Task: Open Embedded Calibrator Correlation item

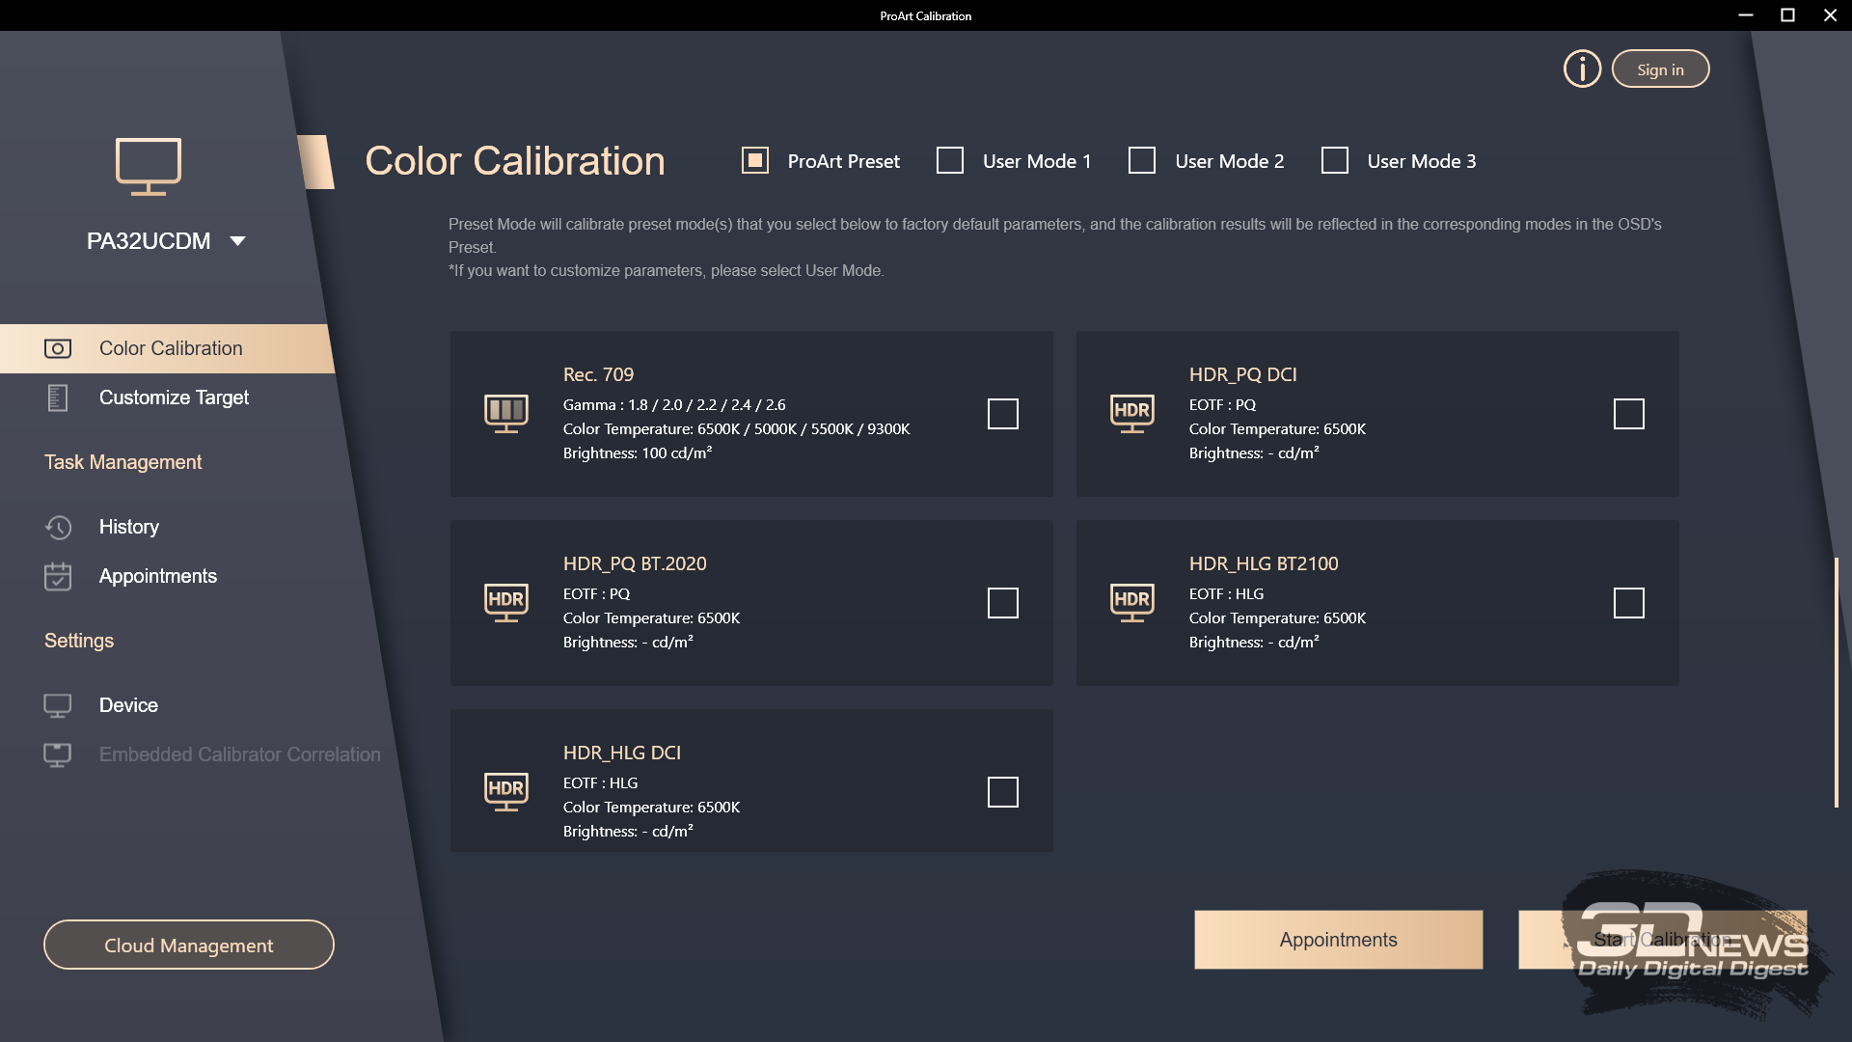Action: click(240, 754)
